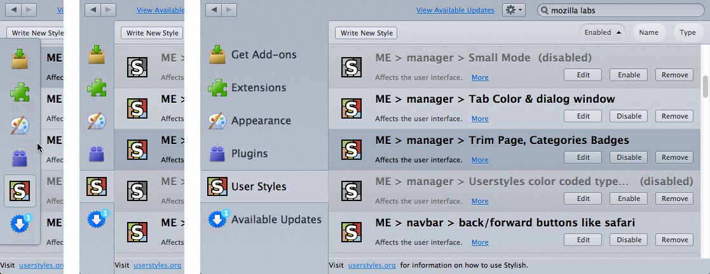The height and width of the screenshot is (274, 710).
Task: Remove the Small Mode style
Action: (x=674, y=75)
